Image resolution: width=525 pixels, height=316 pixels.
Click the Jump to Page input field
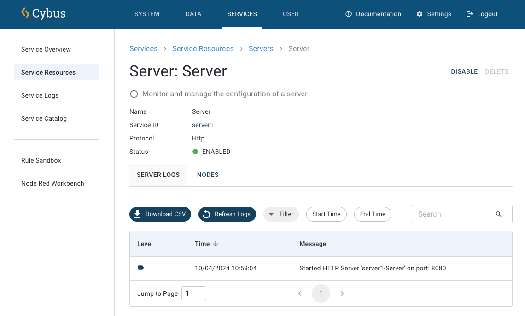click(193, 293)
